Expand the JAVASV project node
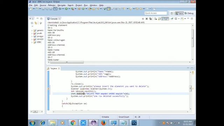Screen dimensions: 224x126 [32, 39]
